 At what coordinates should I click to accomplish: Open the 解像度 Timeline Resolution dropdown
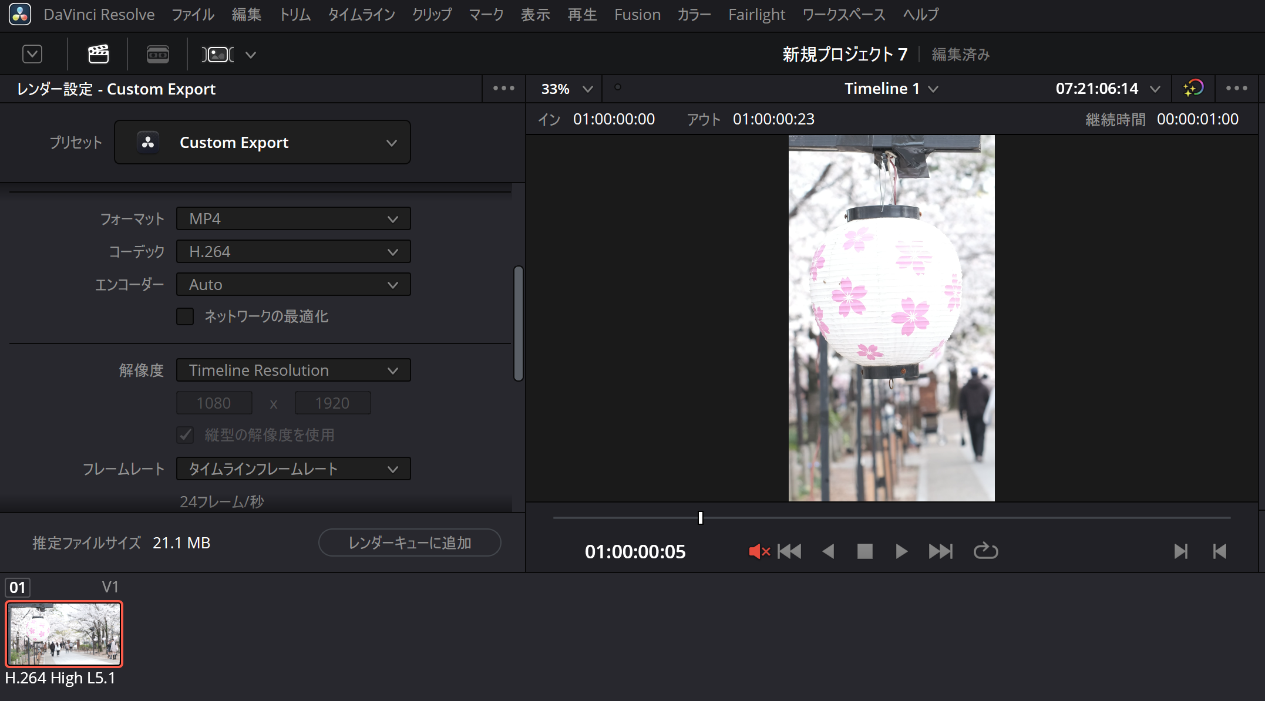click(293, 370)
